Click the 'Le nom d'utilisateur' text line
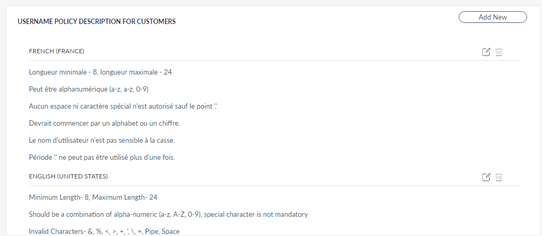This screenshot has width=542, height=236. pyautogui.click(x=100, y=141)
